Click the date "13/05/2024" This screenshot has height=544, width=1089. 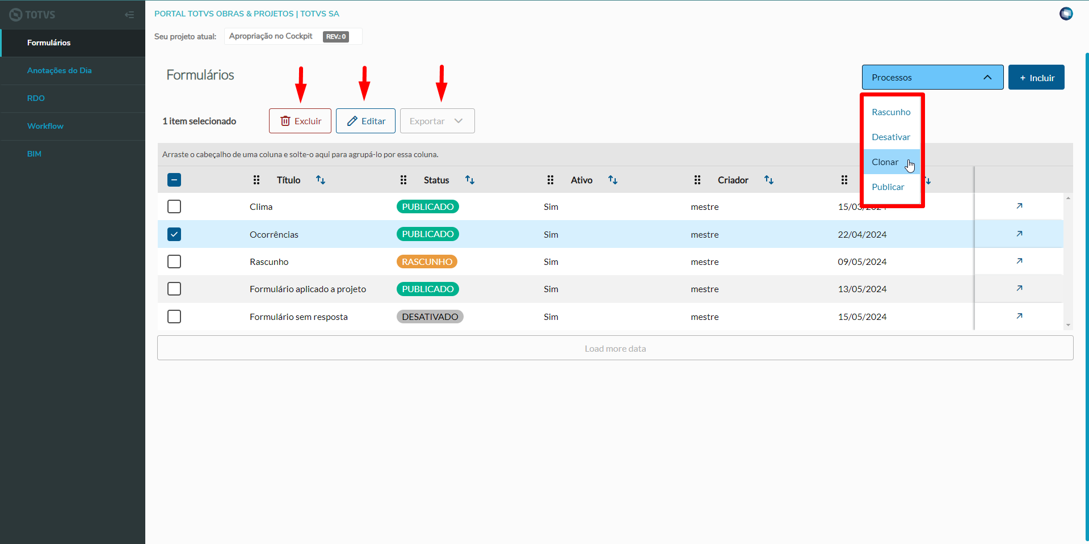[862, 289]
